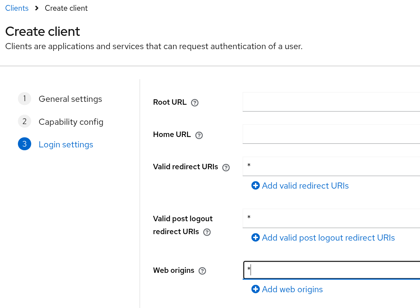Viewport: 420px width, 308px height.
Task: Click the Web origins help icon
Action: click(202, 271)
